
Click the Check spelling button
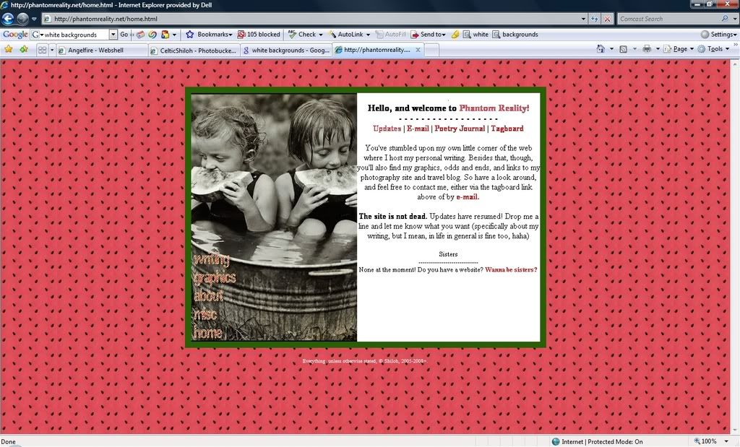[302, 35]
